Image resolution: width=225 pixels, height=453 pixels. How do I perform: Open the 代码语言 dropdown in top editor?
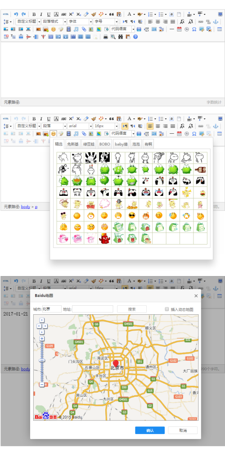122,29
